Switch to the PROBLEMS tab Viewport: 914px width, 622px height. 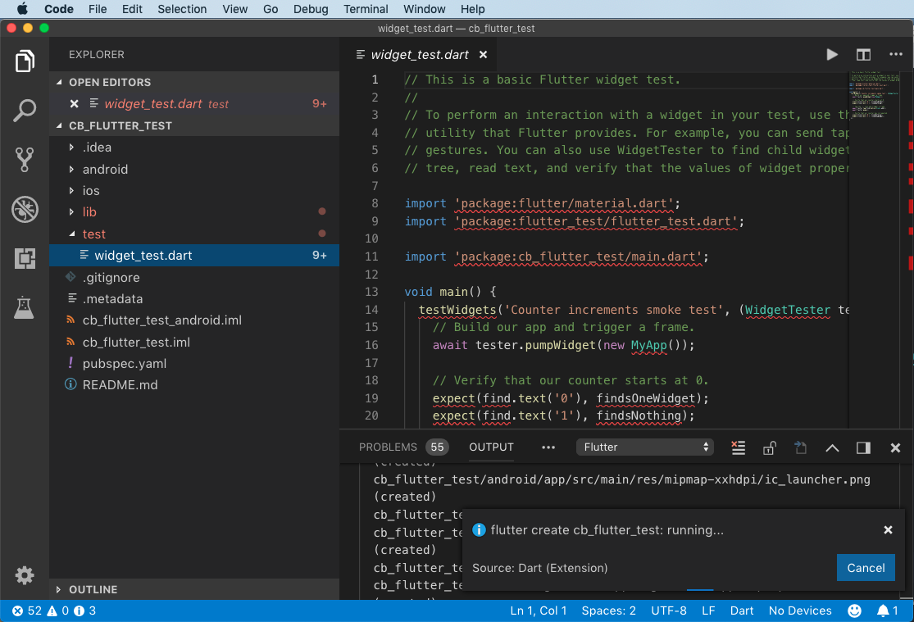[388, 447]
